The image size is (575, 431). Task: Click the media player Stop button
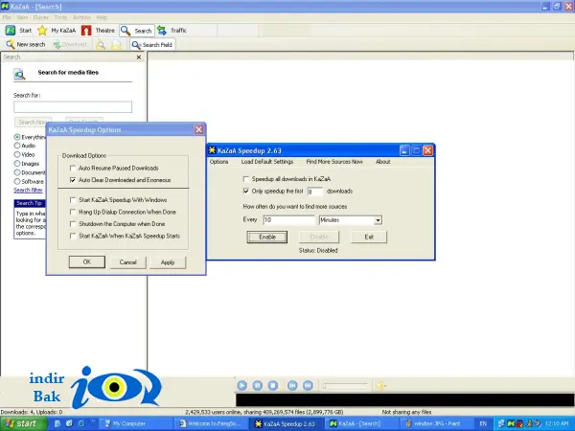[x=273, y=385]
